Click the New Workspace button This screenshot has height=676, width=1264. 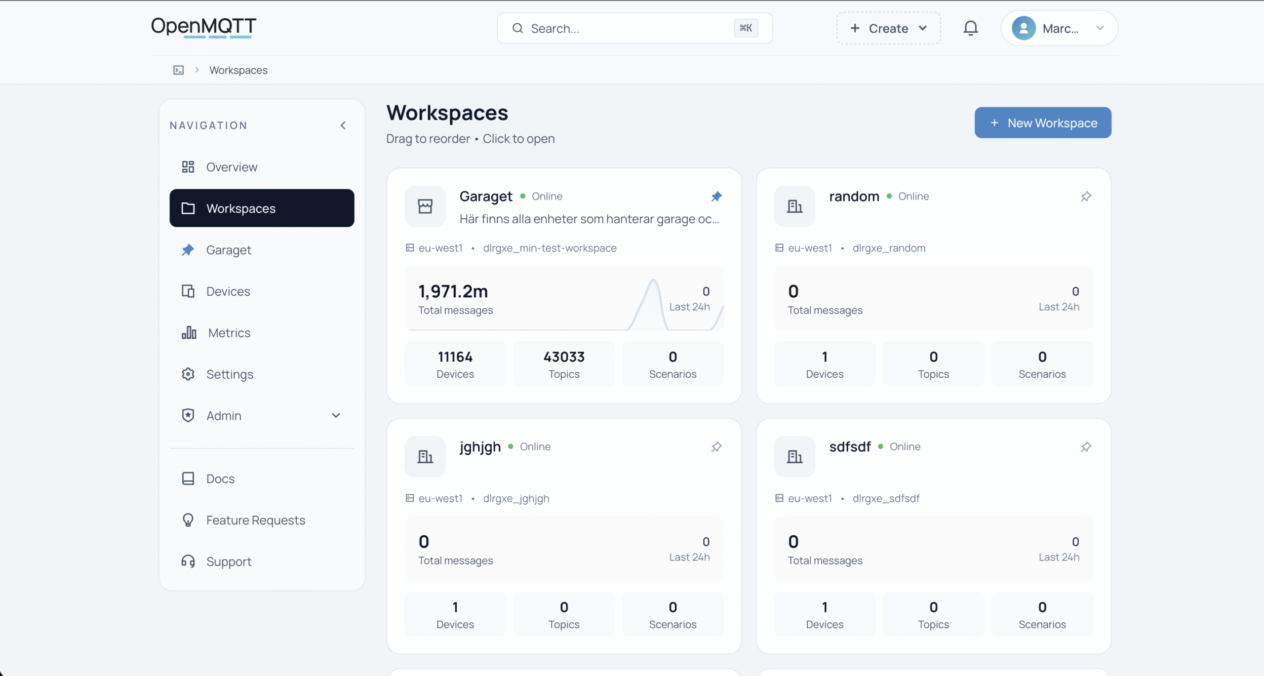click(1043, 123)
